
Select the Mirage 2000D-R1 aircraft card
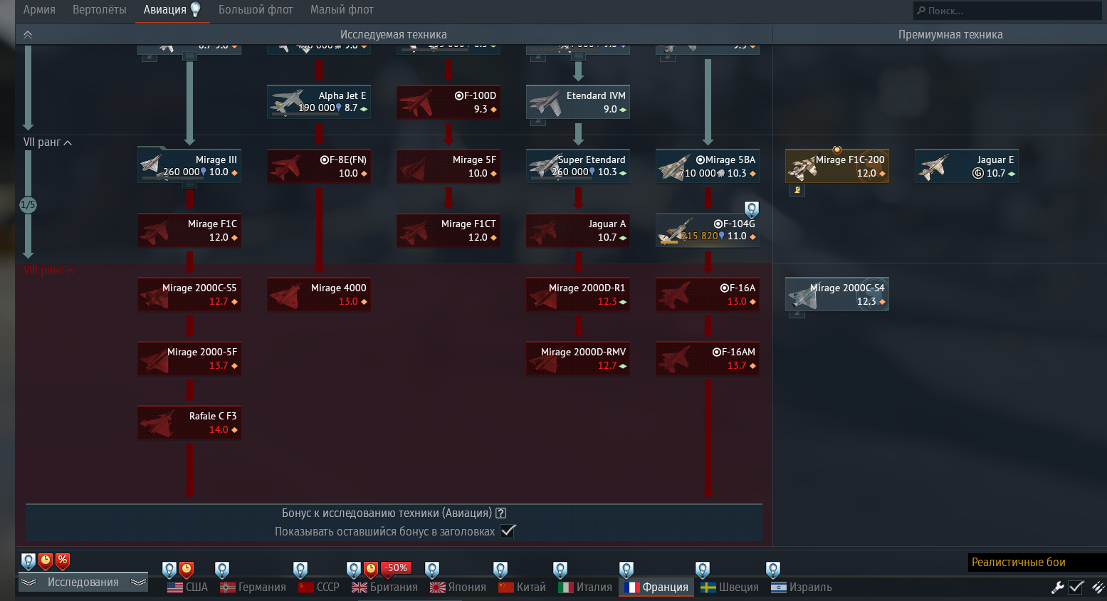[578, 294]
